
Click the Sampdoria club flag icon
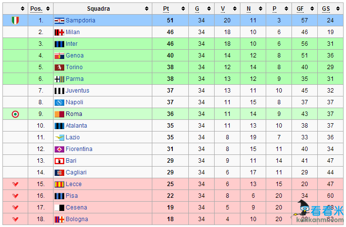click(x=59, y=20)
